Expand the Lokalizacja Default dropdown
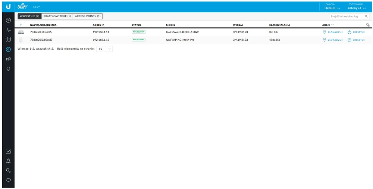Viewport: 373px width, 189px height. click(332, 8)
